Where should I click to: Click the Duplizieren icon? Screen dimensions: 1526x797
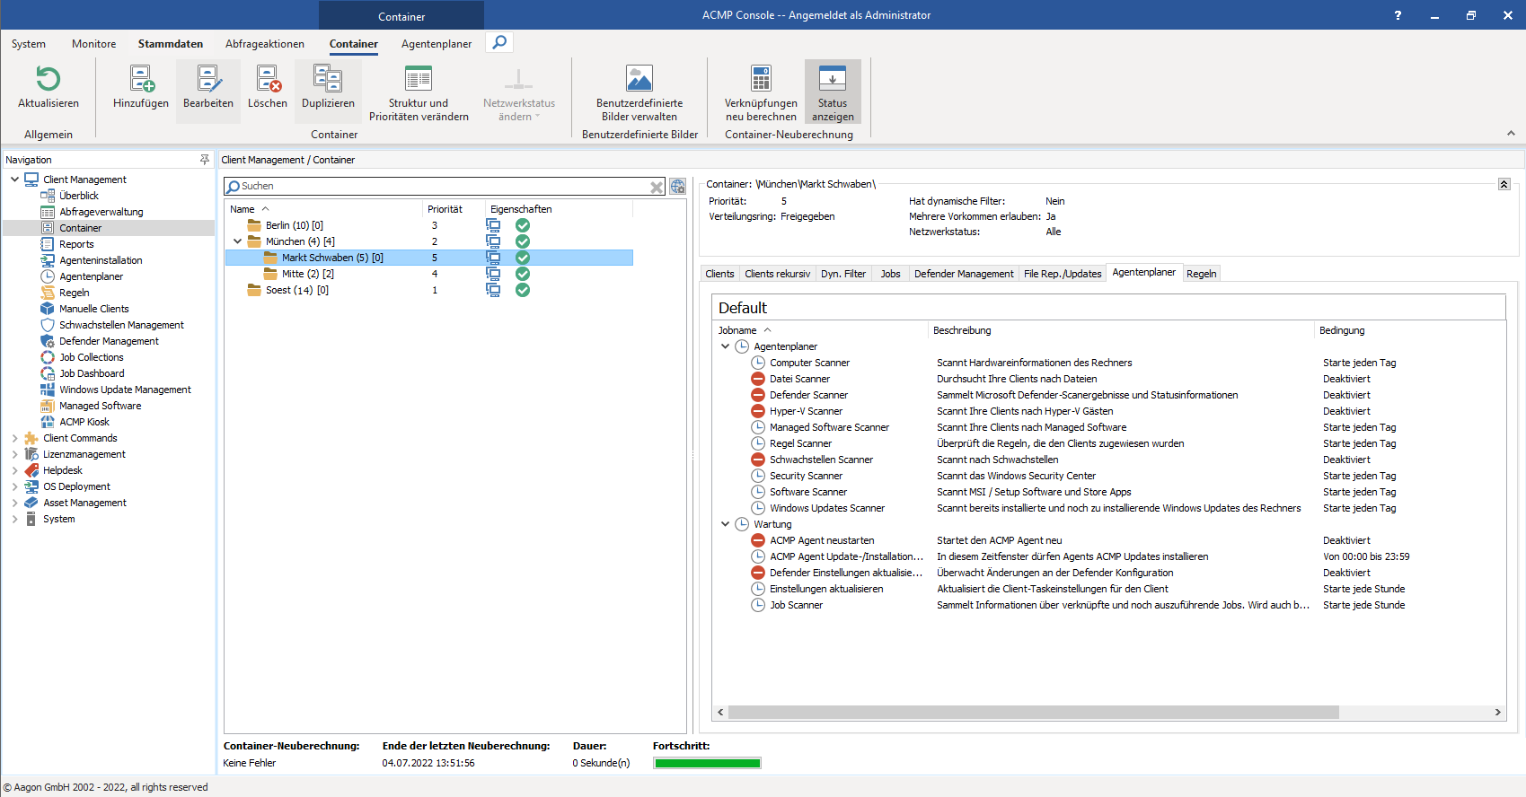328,80
